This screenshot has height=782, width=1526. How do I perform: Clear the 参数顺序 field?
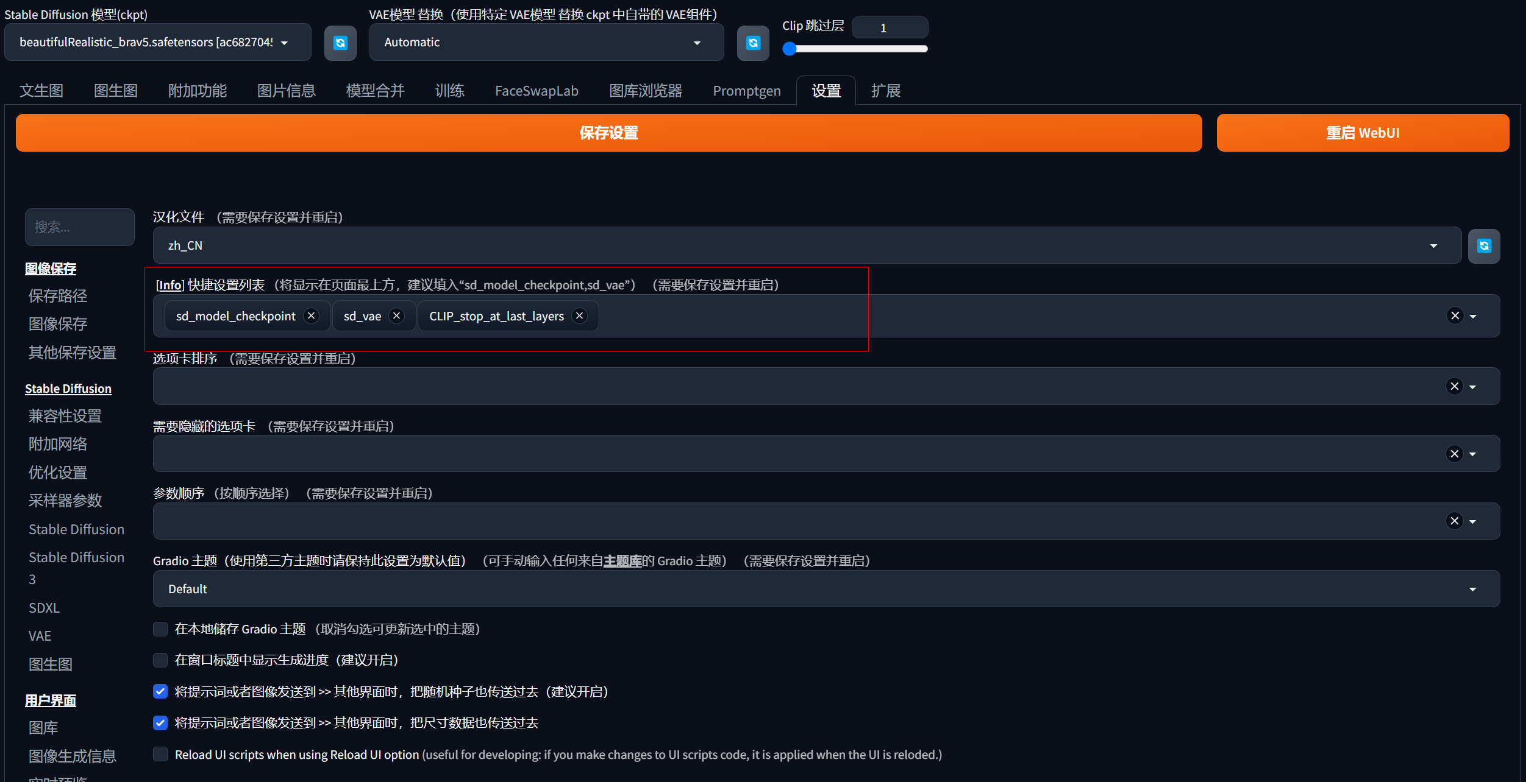[1455, 521]
